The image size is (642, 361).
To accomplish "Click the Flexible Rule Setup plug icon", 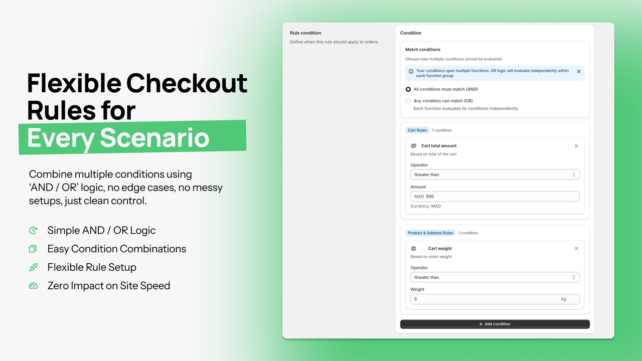I will click(33, 267).
